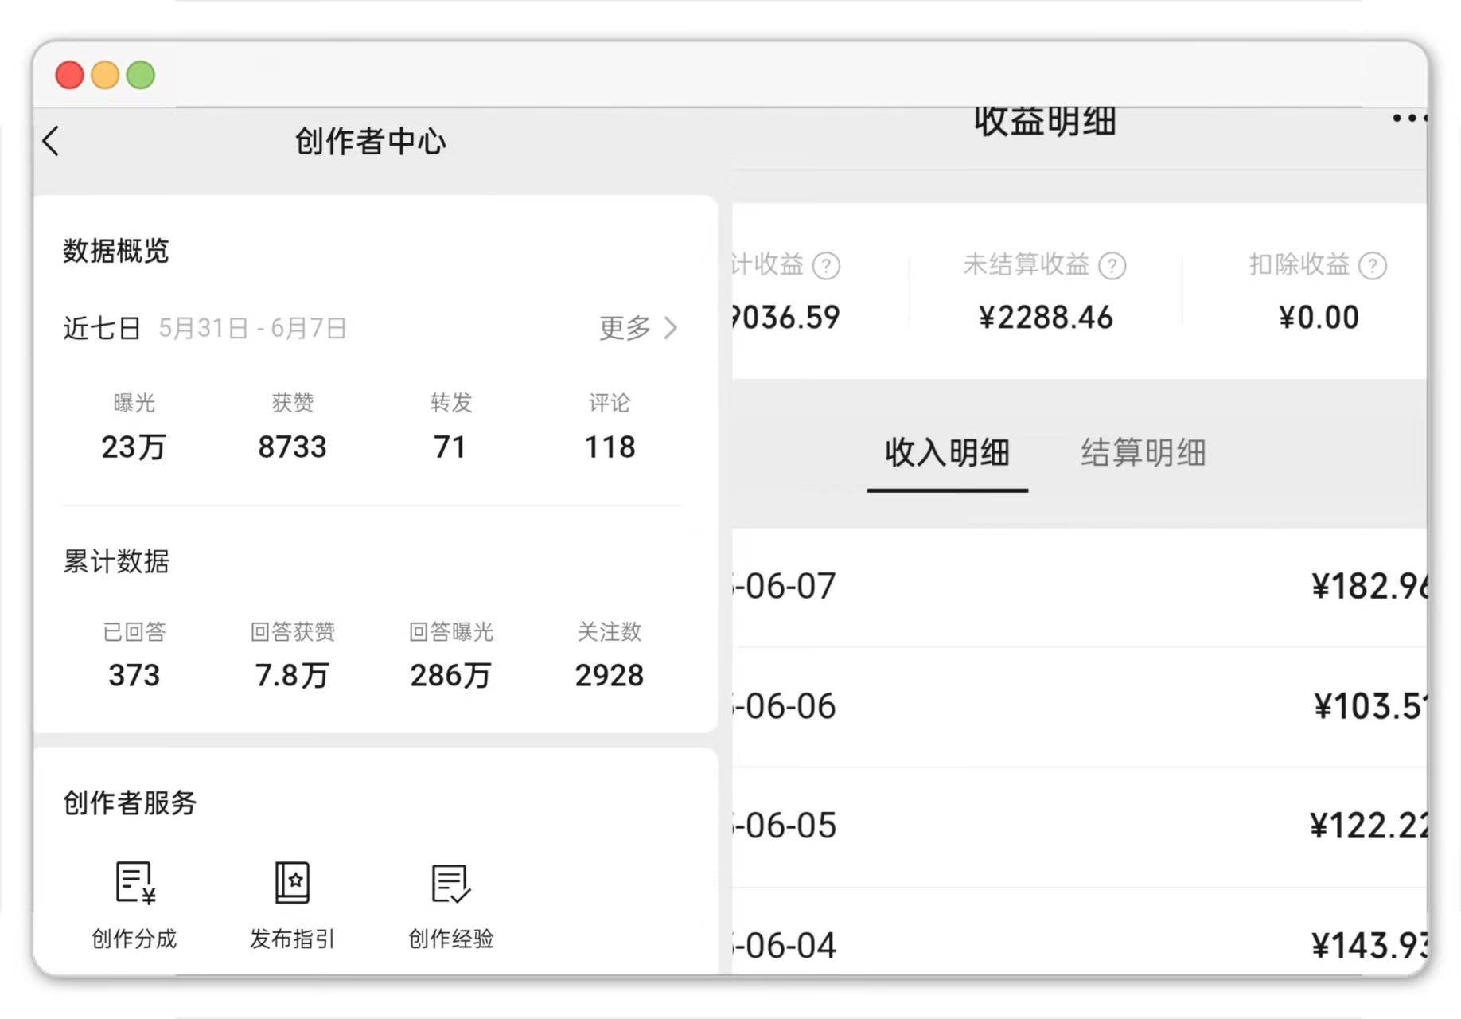The width and height of the screenshot is (1461, 1019).
Task: Click the ¥103.5 amount
Action: click(1370, 707)
